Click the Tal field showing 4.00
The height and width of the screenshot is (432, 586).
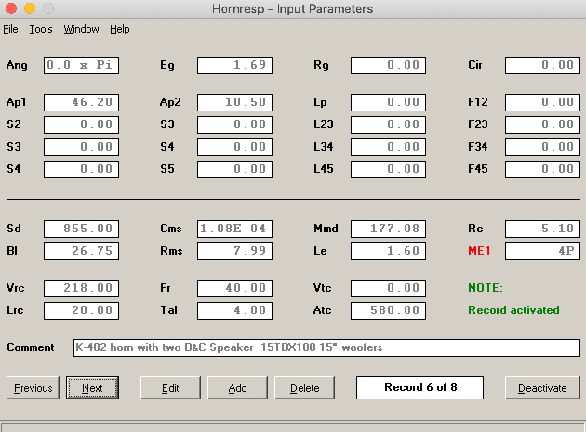(235, 311)
